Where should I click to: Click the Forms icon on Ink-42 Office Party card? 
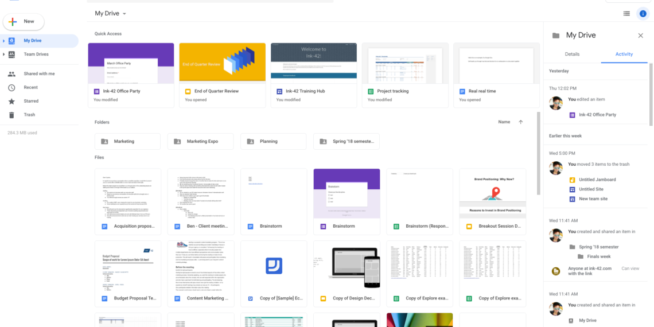point(96,91)
